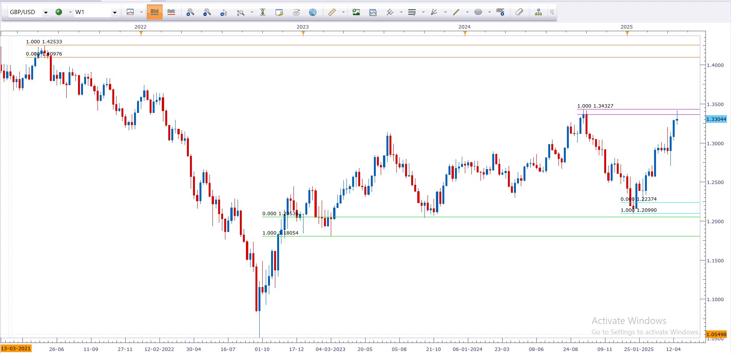This screenshot has height=354, width=731.
Task: Click the zoom out magnifier icon
Action: coord(207,13)
